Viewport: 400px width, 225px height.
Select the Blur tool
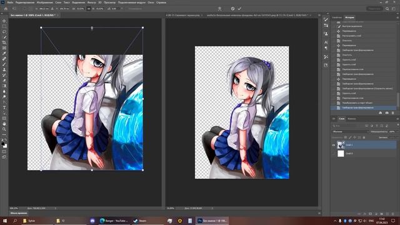click(x=4, y=91)
